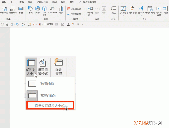Click the font color A icon
The image size is (169, 128).
pyautogui.click(x=68, y=24)
